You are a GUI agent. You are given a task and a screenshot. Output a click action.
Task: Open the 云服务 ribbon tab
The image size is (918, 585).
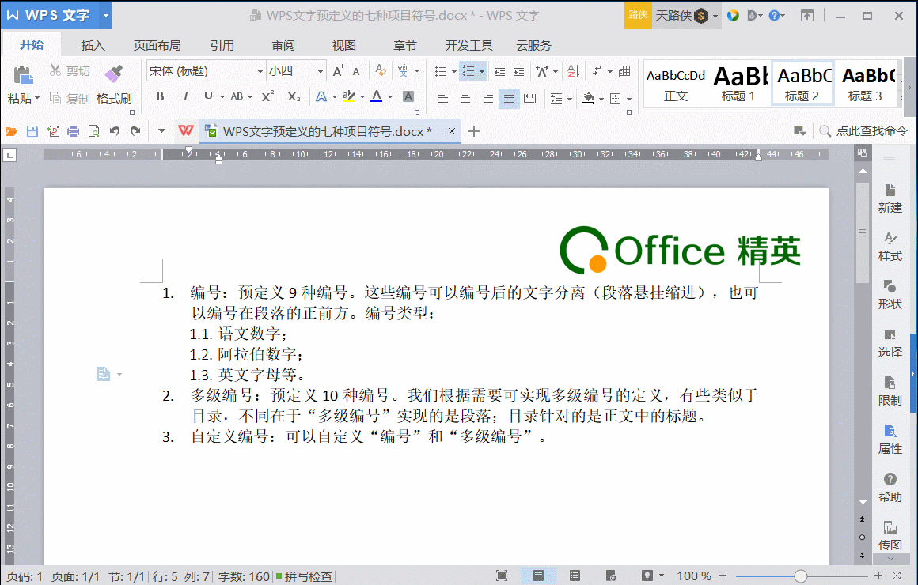click(x=533, y=45)
